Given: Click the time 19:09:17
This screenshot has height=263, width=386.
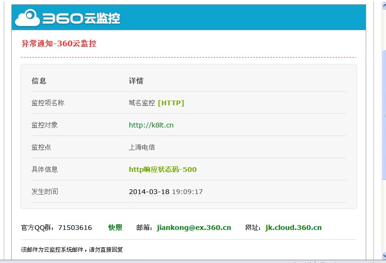Looking at the screenshot, I should pyautogui.click(x=187, y=192).
